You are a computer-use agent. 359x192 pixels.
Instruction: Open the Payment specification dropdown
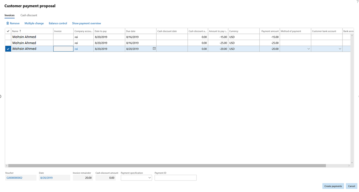pyautogui.click(x=150, y=177)
